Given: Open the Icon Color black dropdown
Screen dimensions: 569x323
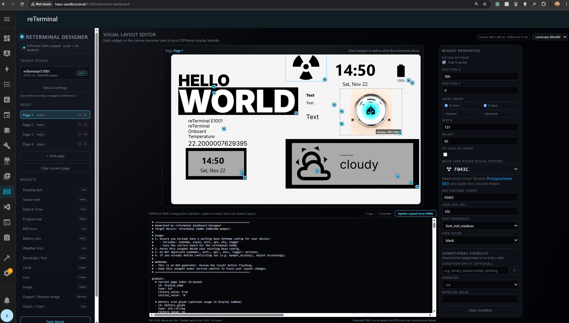Looking at the screenshot, I should click(480, 240).
